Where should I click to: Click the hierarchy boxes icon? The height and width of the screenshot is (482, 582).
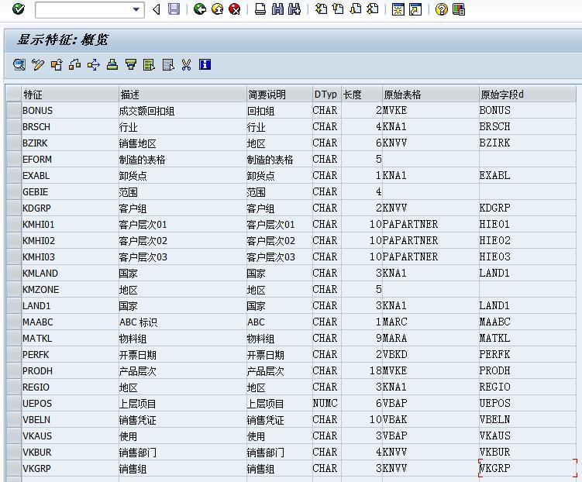coord(75,65)
